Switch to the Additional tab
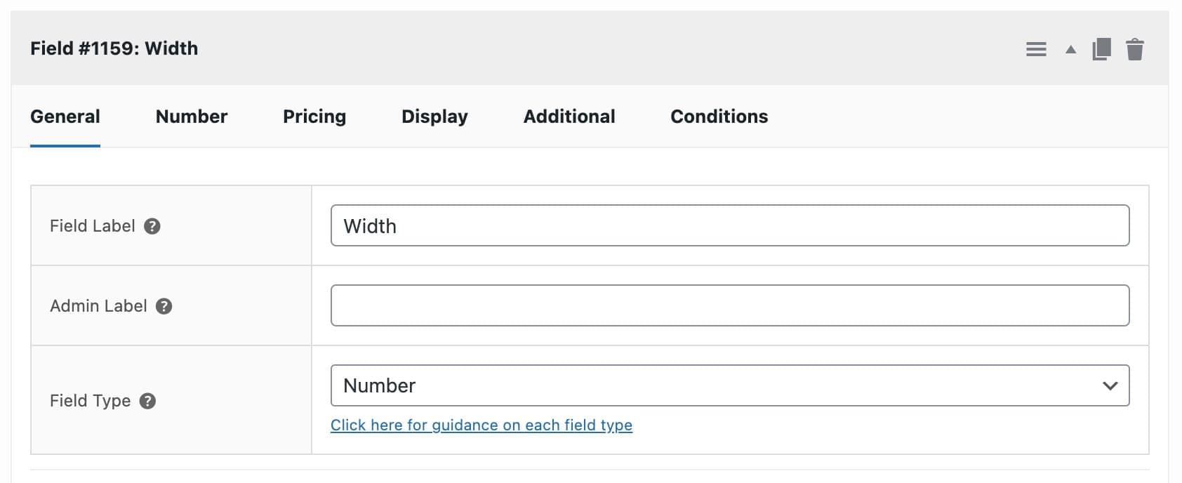Screen dimensions: 1182x483 [x=569, y=117]
